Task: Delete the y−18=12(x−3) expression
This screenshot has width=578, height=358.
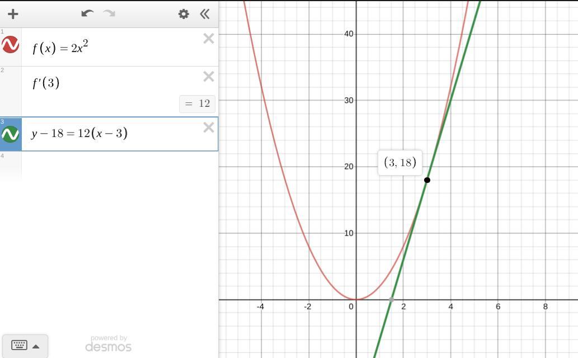Action: point(209,127)
